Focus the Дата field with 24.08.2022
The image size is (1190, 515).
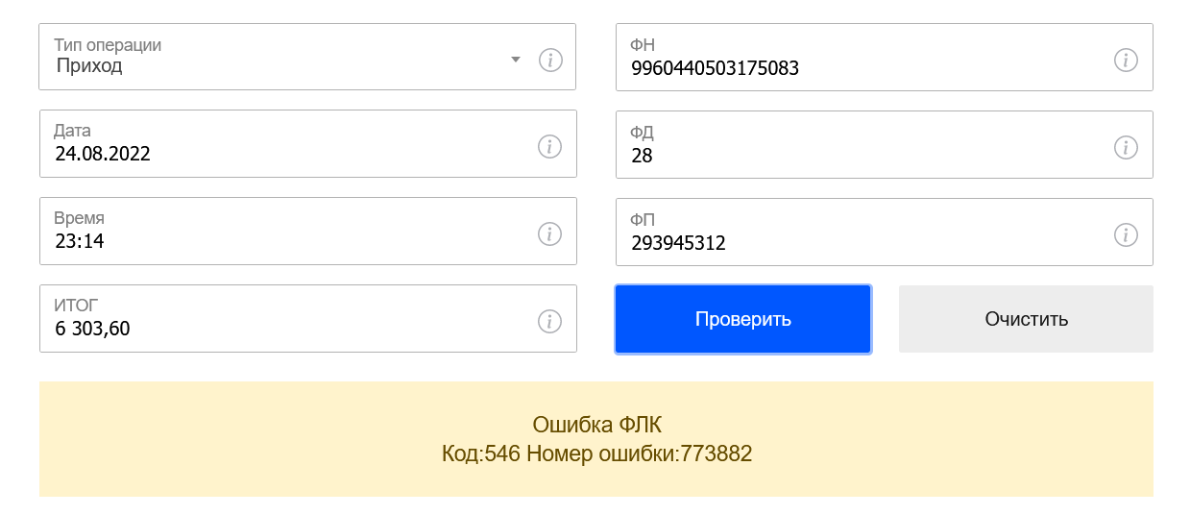click(308, 144)
